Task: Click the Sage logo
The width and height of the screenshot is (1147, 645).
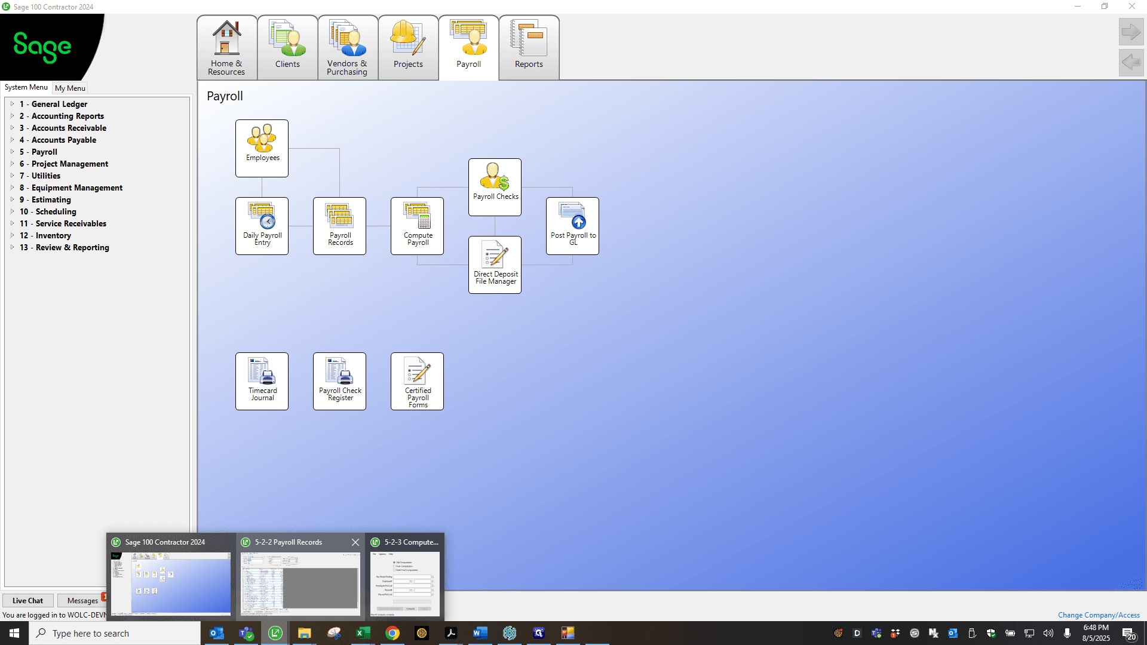Action: (x=42, y=47)
